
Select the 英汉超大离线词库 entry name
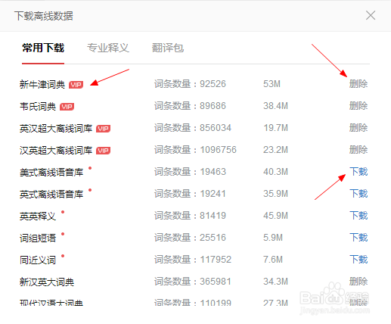56,128
